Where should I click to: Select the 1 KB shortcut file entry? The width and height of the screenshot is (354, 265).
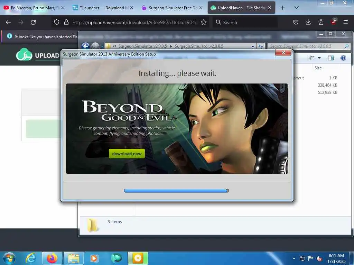(x=333, y=78)
